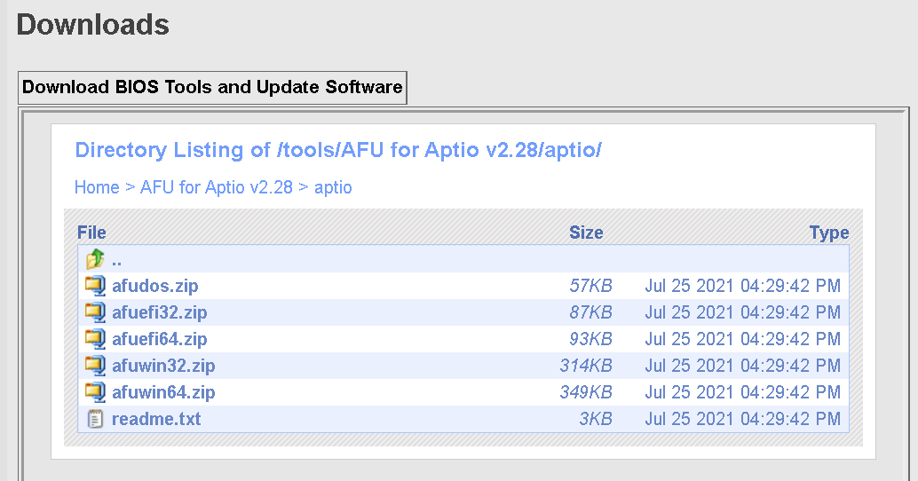Navigate to AFU for Aptio v2.28 breadcrumb
918x481 pixels.
click(x=217, y=187)
